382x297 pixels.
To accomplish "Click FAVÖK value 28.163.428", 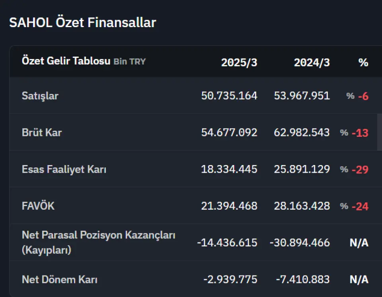I will [302, 206].
